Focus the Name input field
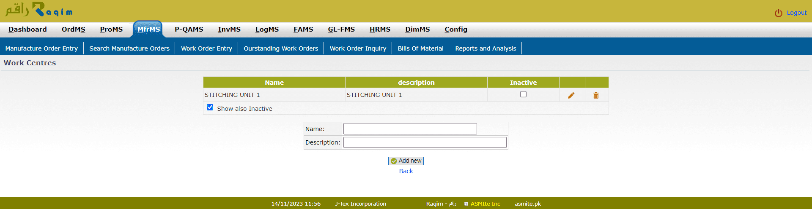Screen dimensions: 812x209 tap(410, 129)
